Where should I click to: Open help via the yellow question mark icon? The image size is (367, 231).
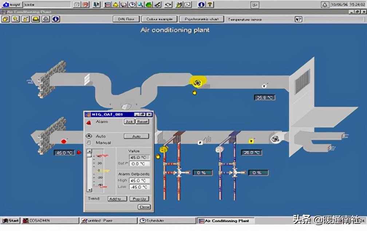210,4
